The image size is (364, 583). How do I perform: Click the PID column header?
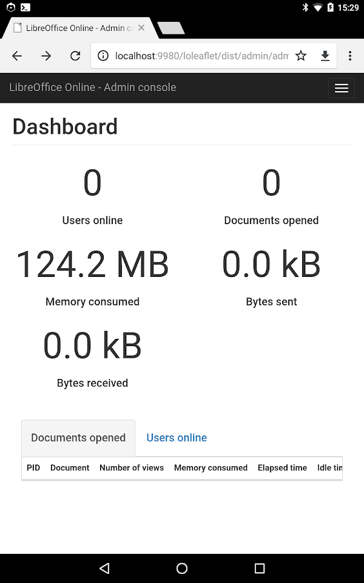coord(33,468)
